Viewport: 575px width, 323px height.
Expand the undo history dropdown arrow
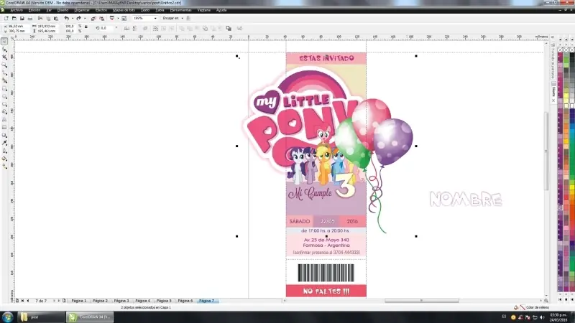point(73,18)
